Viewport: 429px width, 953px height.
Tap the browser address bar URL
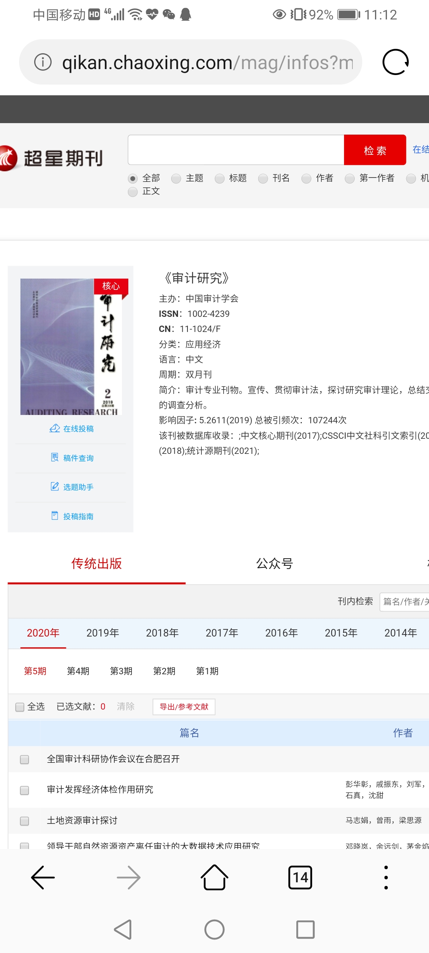click(x=207, y=62)
